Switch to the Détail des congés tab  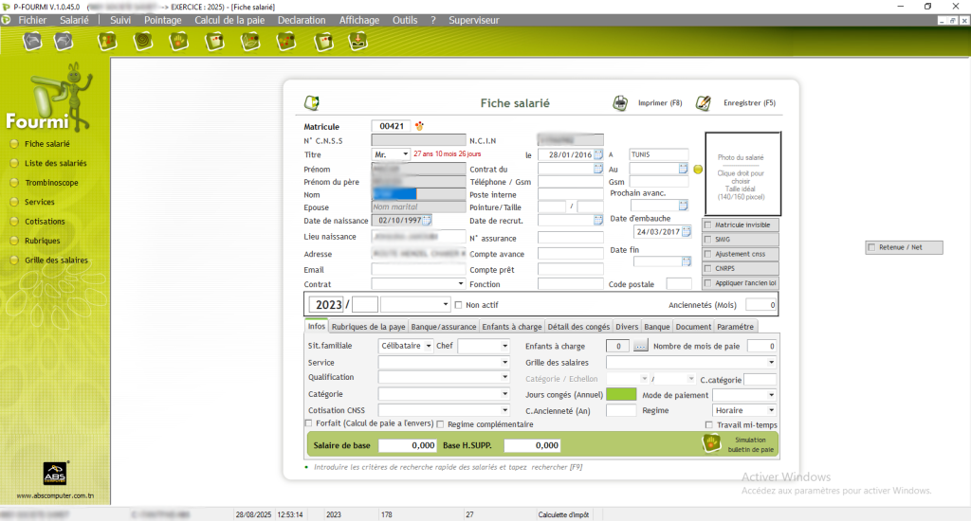point(578,327)
